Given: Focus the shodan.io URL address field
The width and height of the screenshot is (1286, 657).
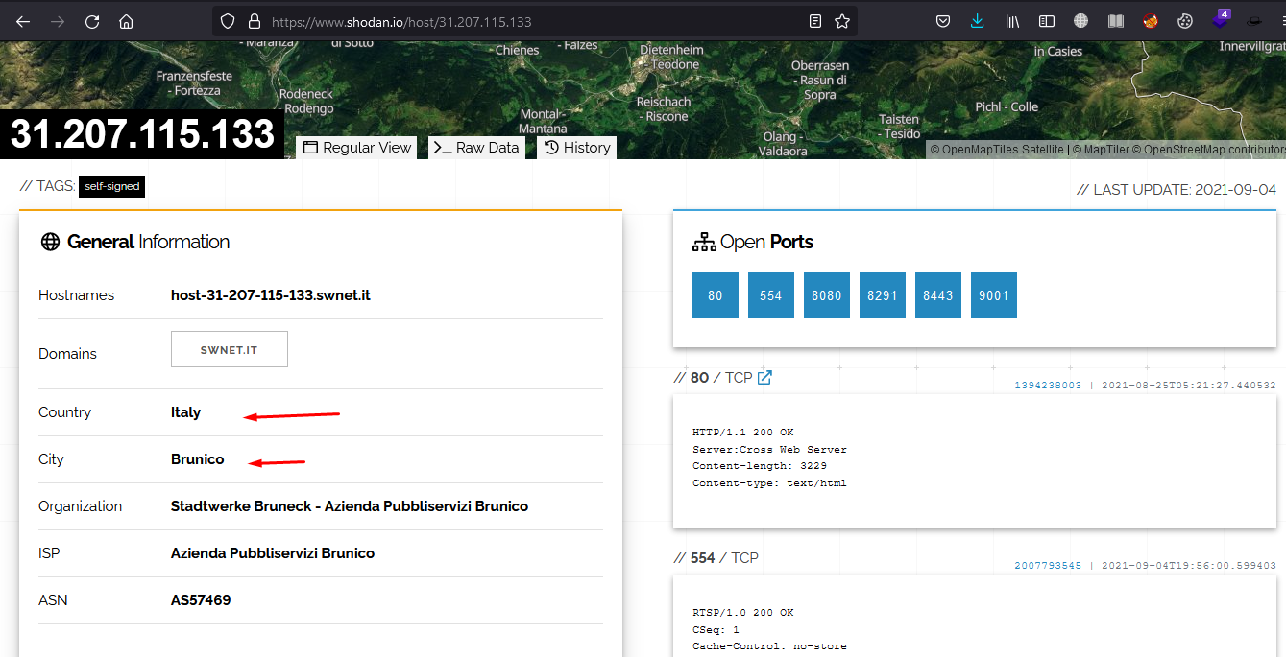Looking at the screenshot, I should pyautogui.click(x=533, y=21).
